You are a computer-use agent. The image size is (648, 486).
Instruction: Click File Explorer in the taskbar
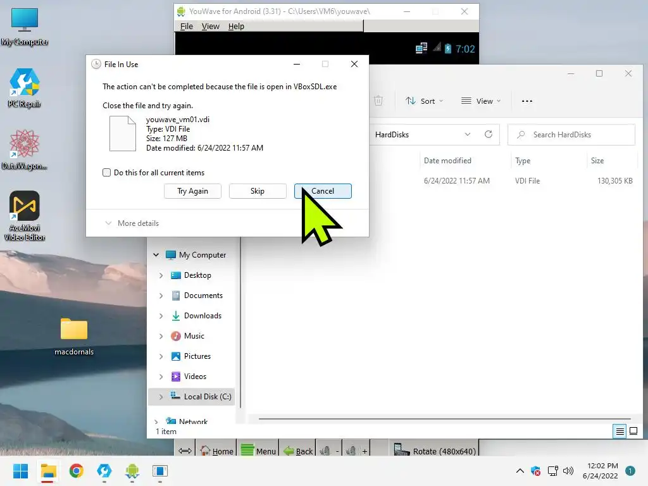point(48,471)
